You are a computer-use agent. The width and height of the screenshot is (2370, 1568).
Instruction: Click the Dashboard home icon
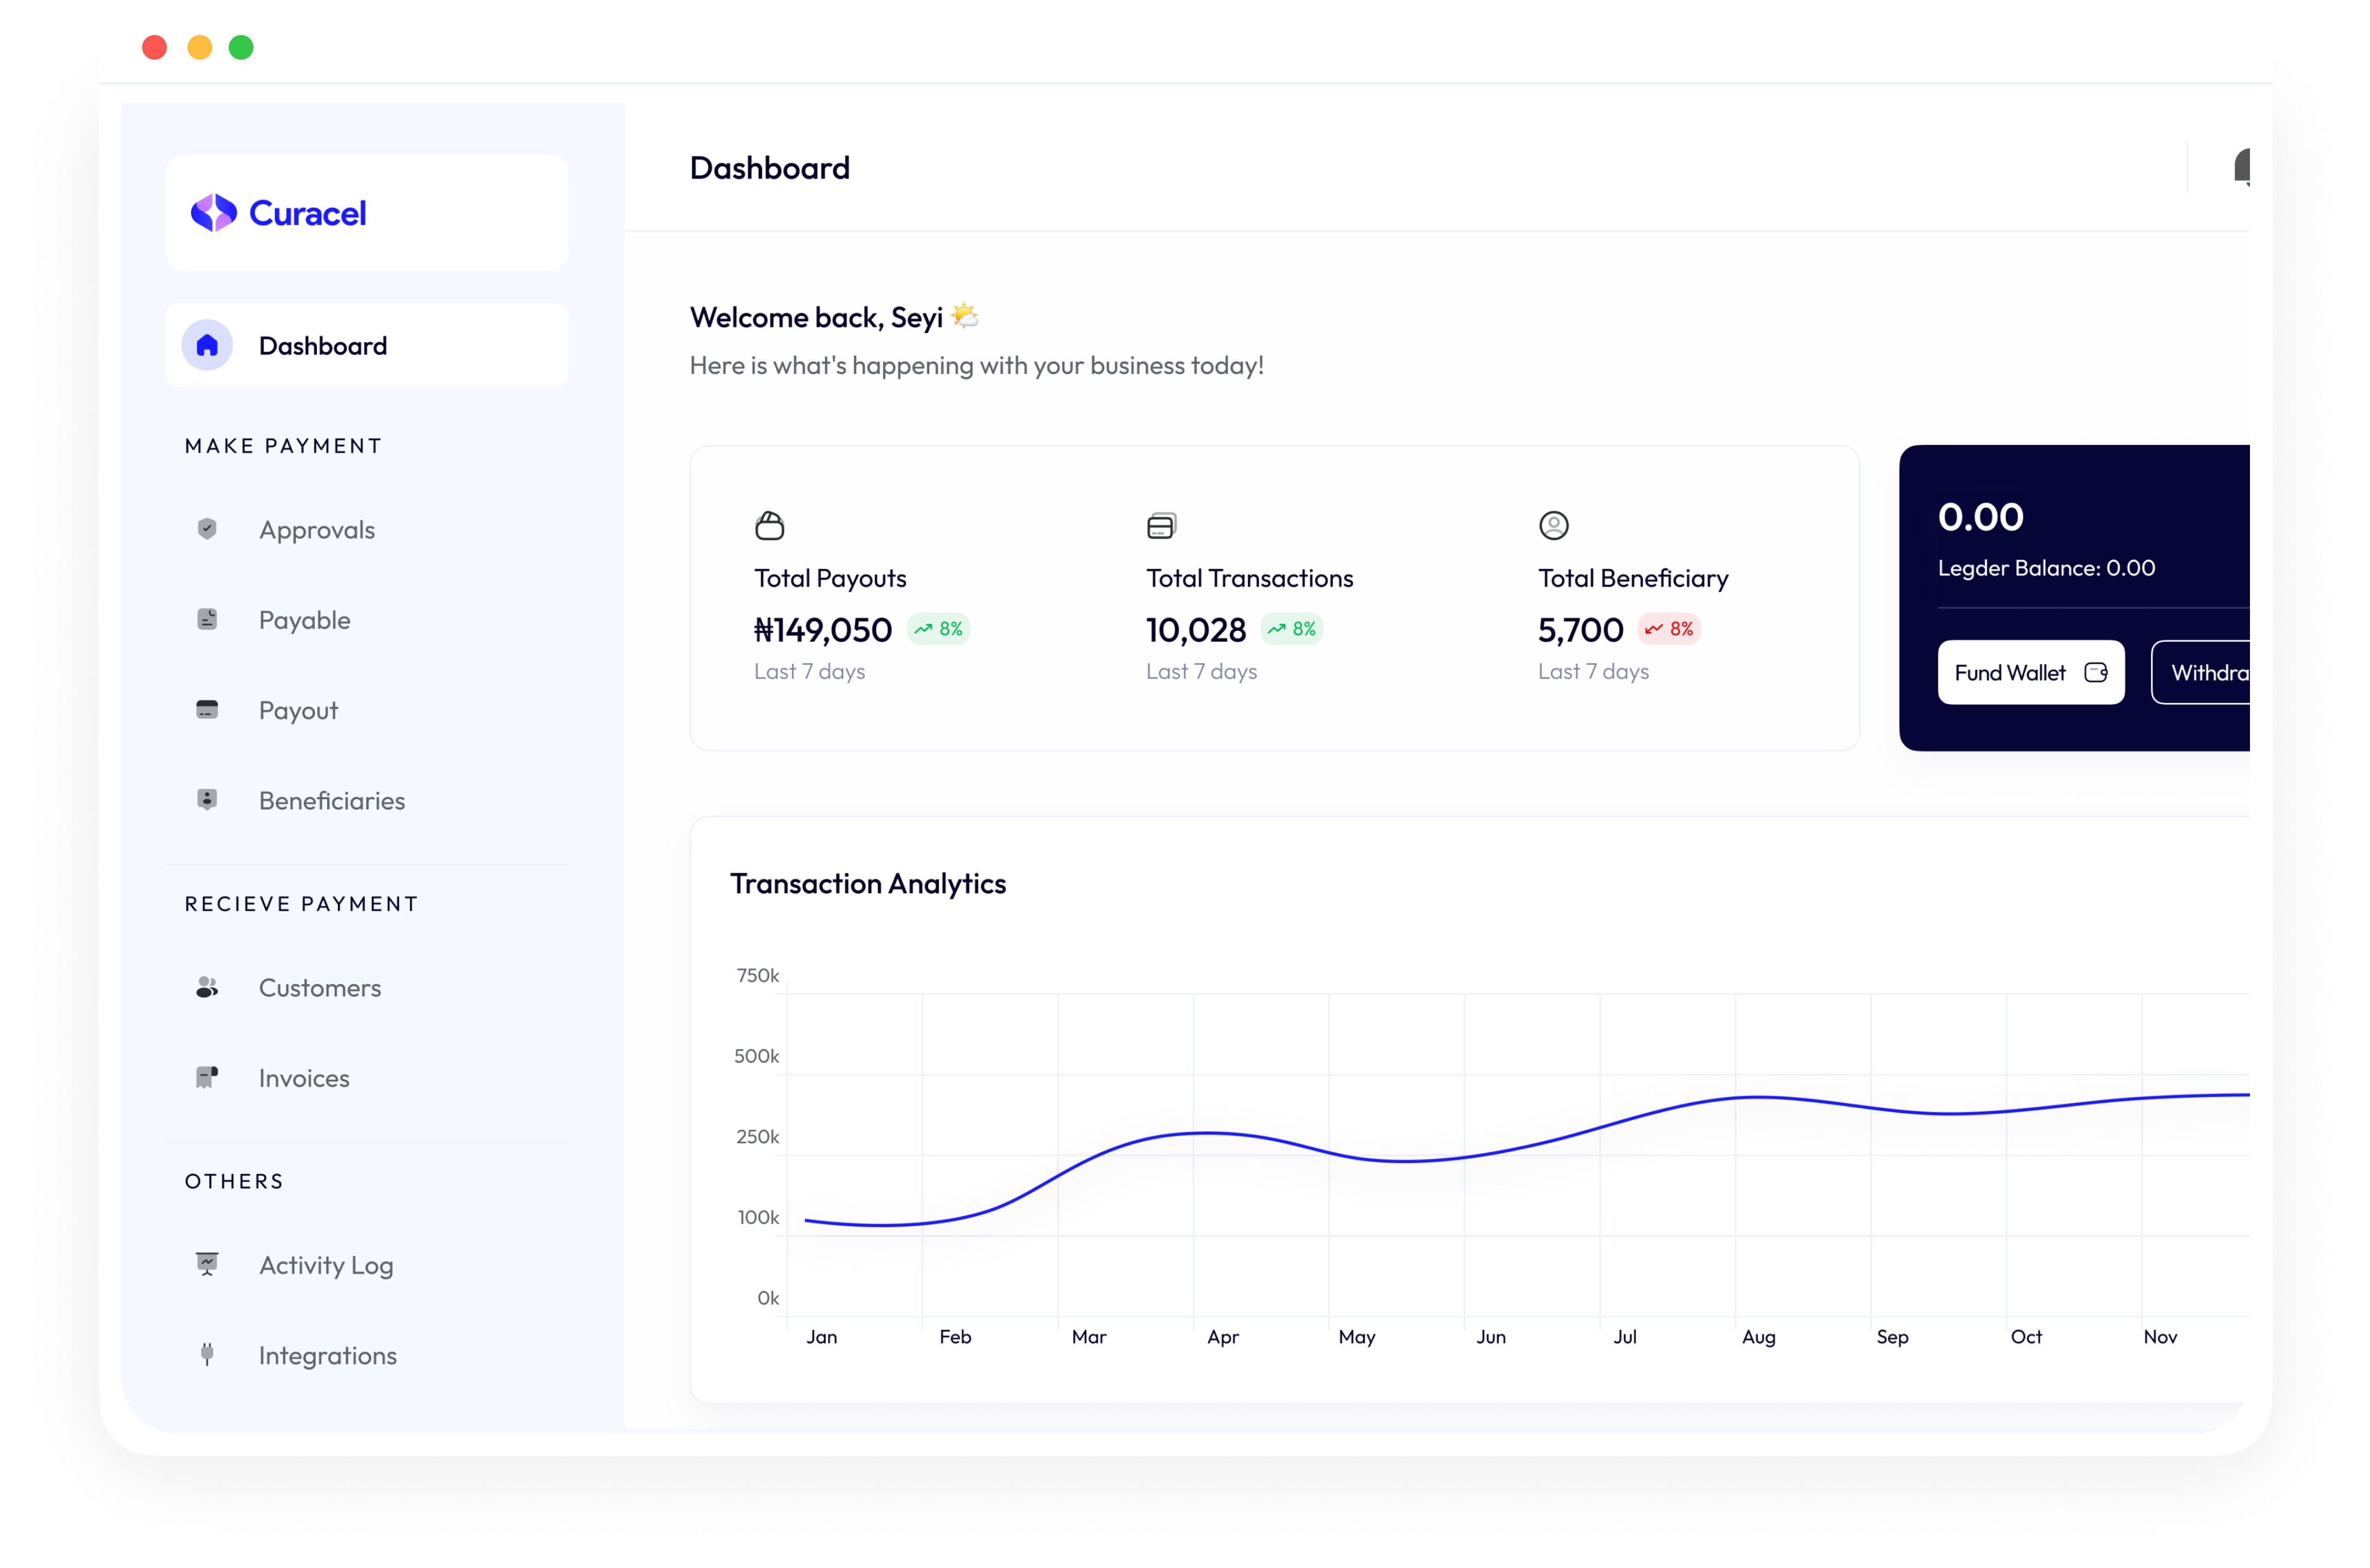tap(207, 346)
